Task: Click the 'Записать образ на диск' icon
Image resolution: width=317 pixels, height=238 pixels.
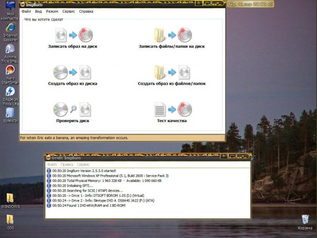Action: 73,35
